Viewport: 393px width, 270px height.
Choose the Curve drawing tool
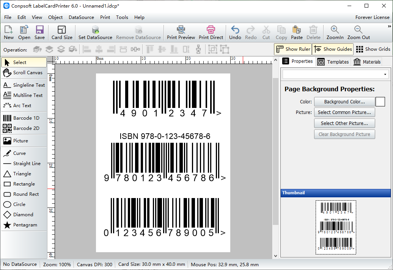point(24,153)
